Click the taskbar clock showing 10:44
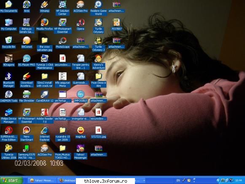The height and width of the screenshot is (184, 245). (x=239, y=180)
